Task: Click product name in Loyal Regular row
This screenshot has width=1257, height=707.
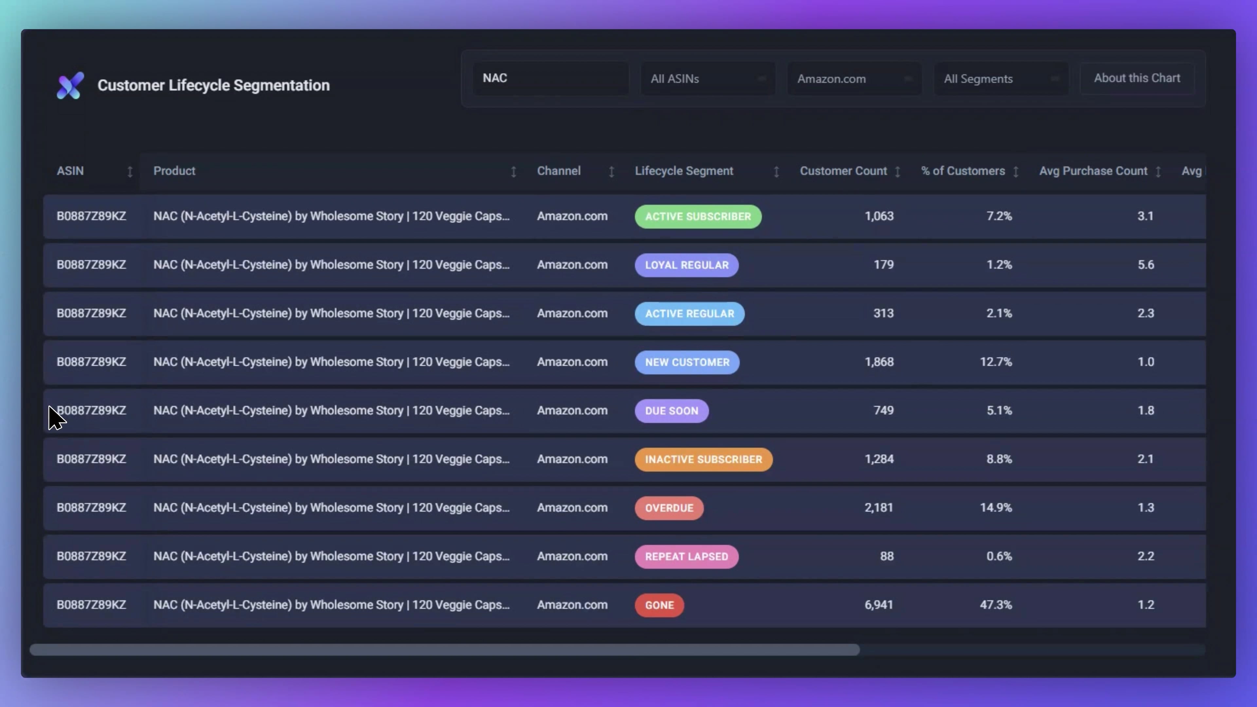Action: 331,265
